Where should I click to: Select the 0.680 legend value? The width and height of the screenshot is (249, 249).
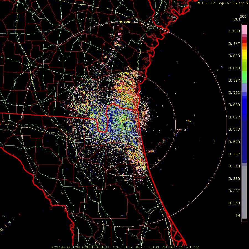pos(234,105)
